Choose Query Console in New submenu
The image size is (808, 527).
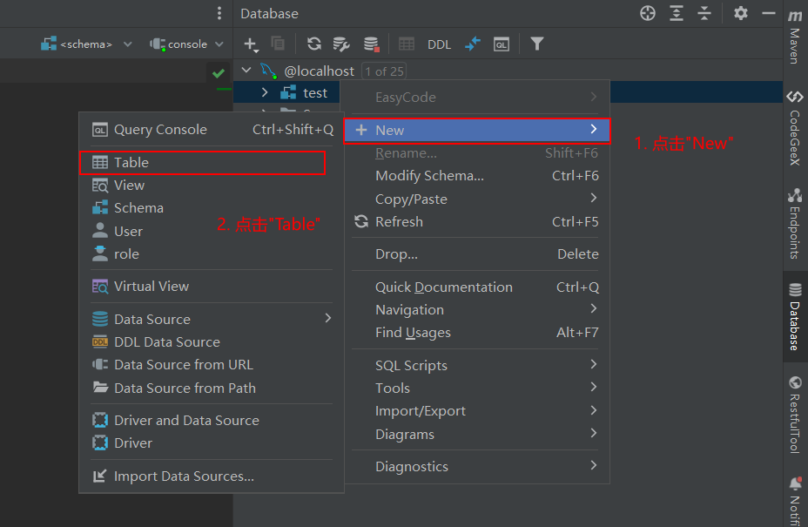pyautogui.click(x=212, y=130)
